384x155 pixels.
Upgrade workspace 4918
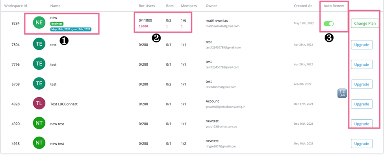click(x=362, y=144)
